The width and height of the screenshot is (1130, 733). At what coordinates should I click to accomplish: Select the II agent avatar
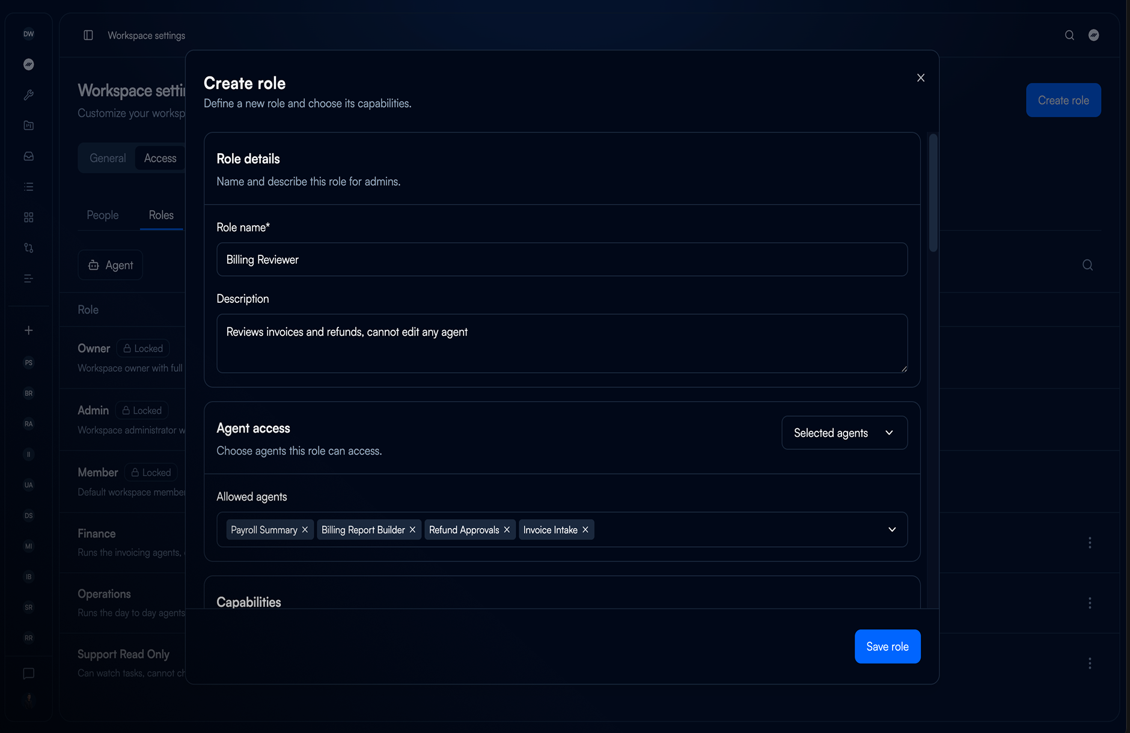click(29, 455)
